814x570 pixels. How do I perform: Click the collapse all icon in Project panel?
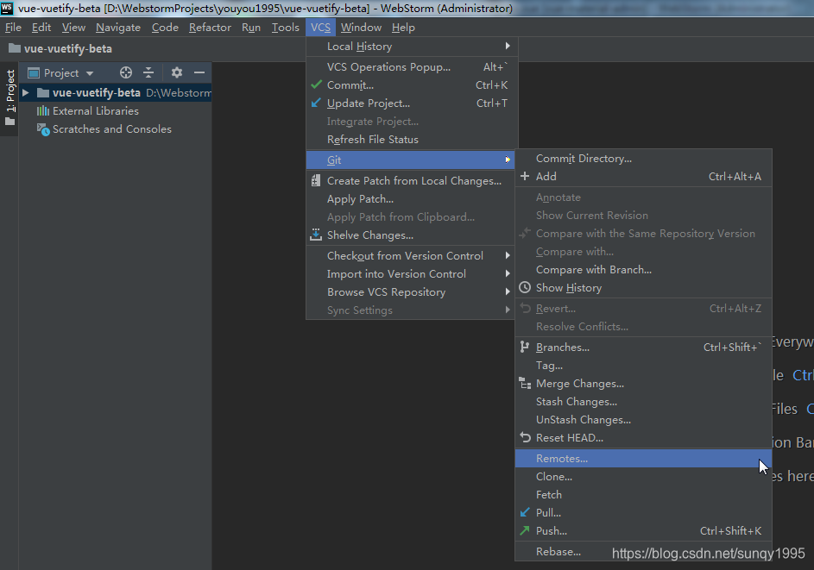coord(148,72)
